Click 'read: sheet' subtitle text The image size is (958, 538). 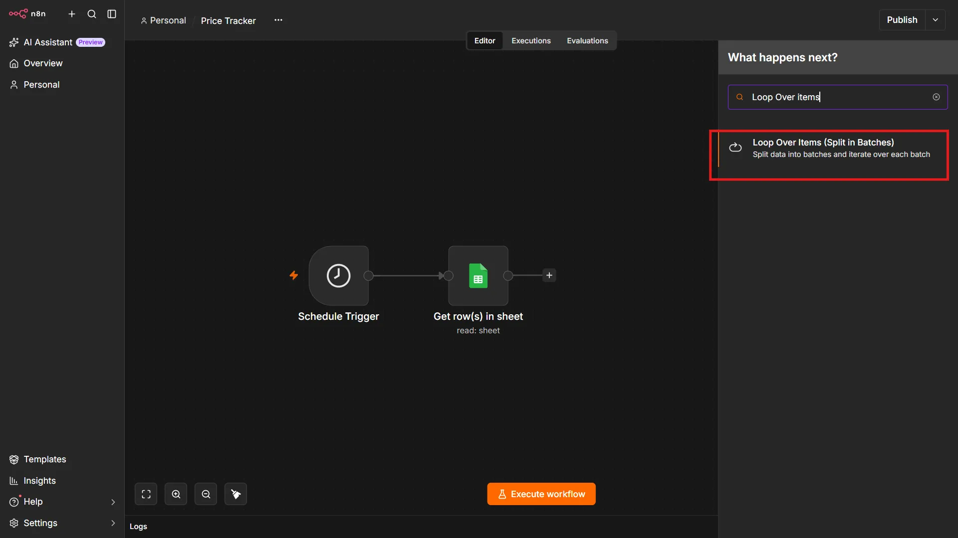[x=478, y=330]
